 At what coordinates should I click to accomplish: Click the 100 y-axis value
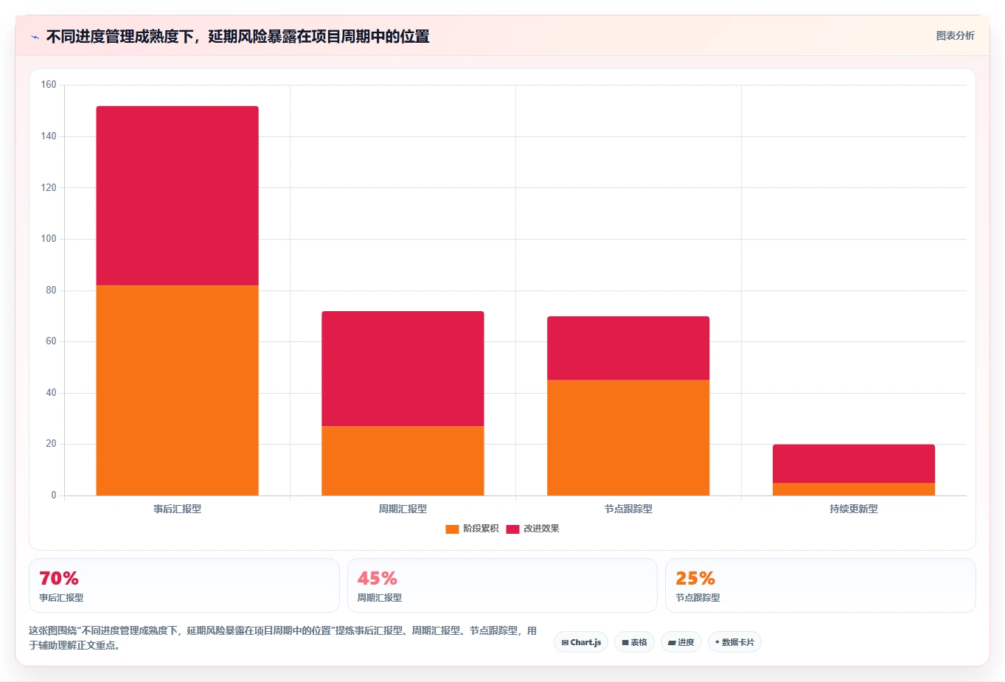(49, 239)
